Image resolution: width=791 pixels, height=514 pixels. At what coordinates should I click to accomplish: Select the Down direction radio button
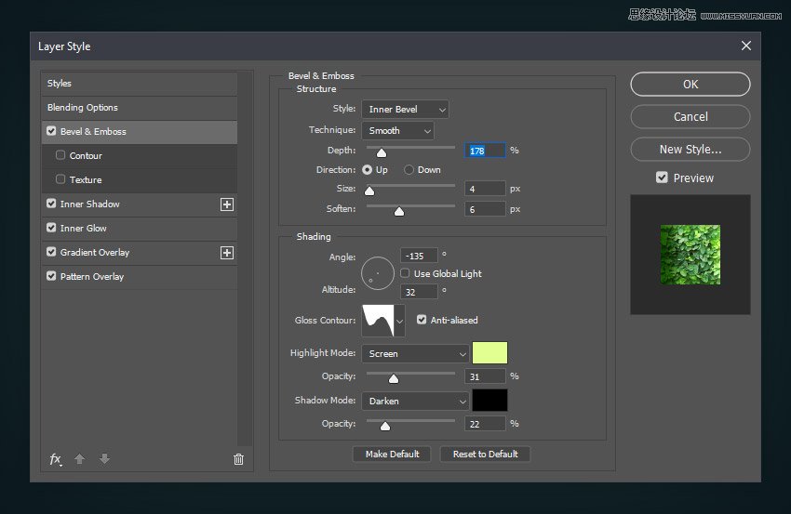pyautogui.click(x=409, y=170)
